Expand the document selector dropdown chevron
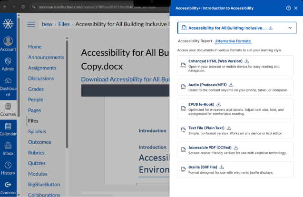 tap(290, 28)
